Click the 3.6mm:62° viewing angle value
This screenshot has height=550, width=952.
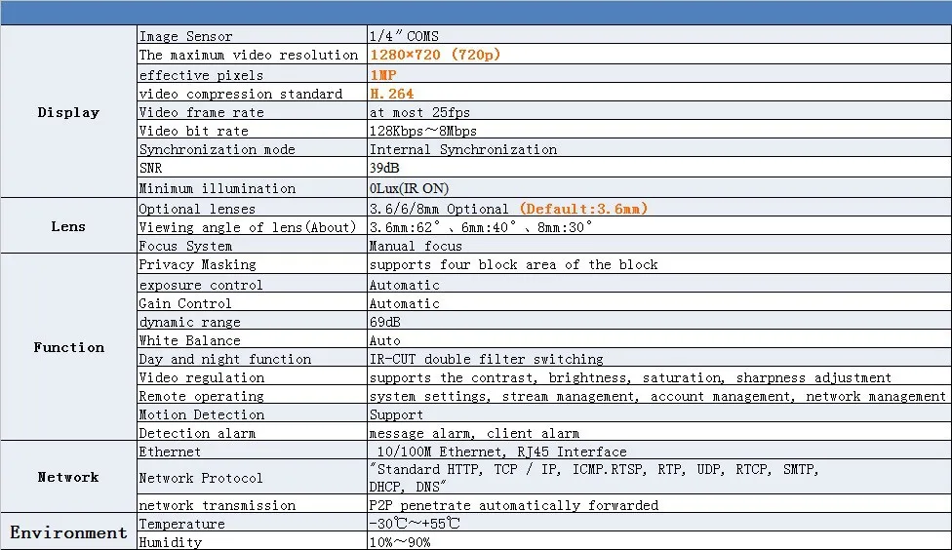(481, 227)
